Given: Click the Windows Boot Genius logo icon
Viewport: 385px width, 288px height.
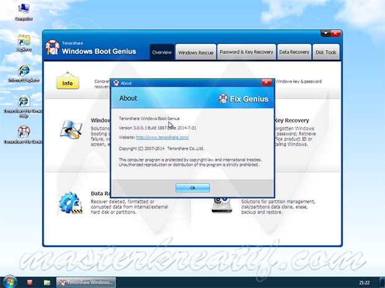Looking at the screenshot, I should click(52, 47).
